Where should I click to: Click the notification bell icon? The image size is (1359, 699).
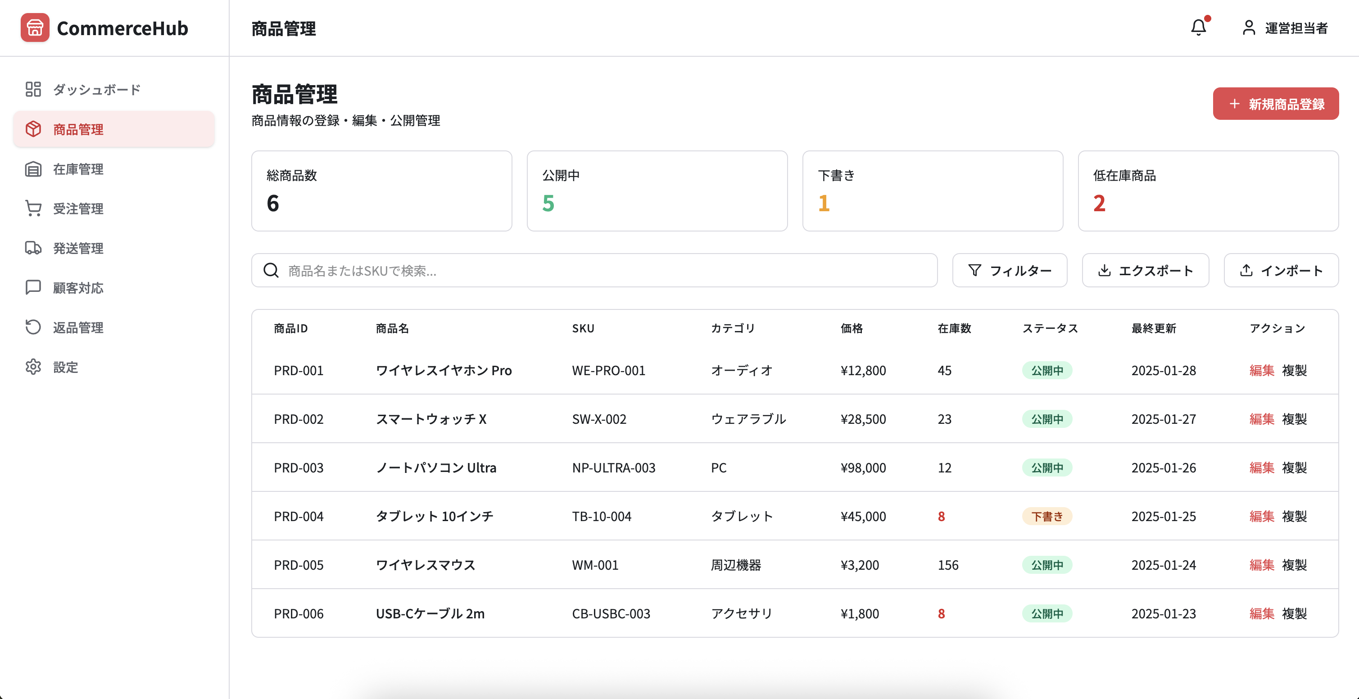coord(1198,27)
